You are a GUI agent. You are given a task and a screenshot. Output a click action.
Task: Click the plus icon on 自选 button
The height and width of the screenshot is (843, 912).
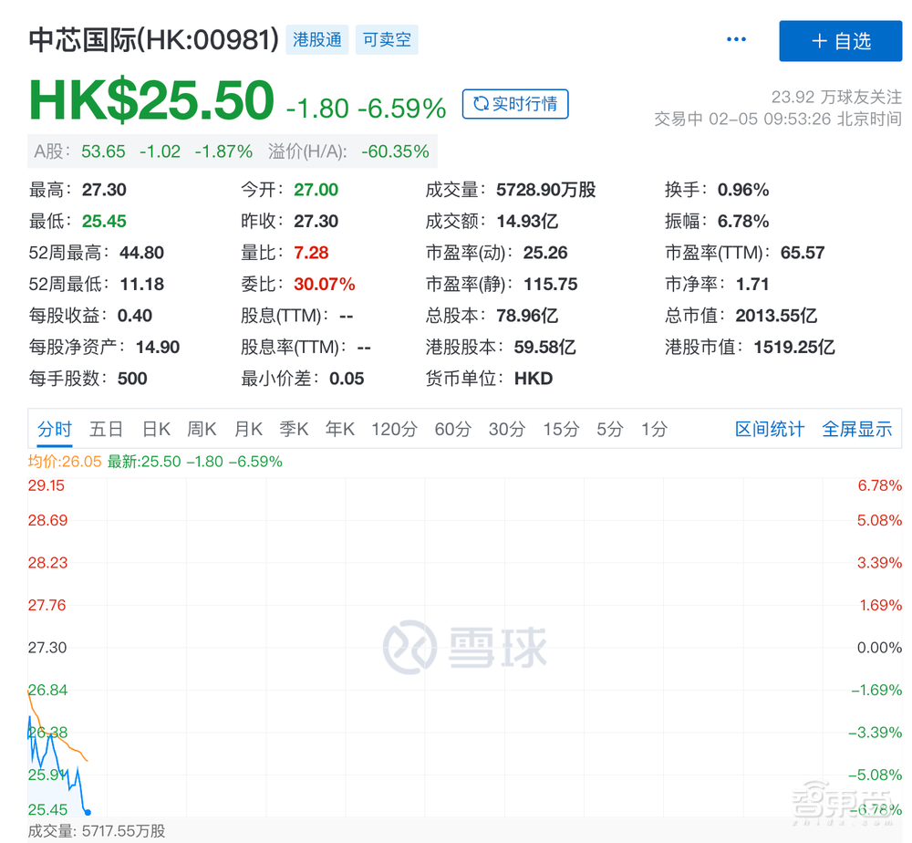819,40
